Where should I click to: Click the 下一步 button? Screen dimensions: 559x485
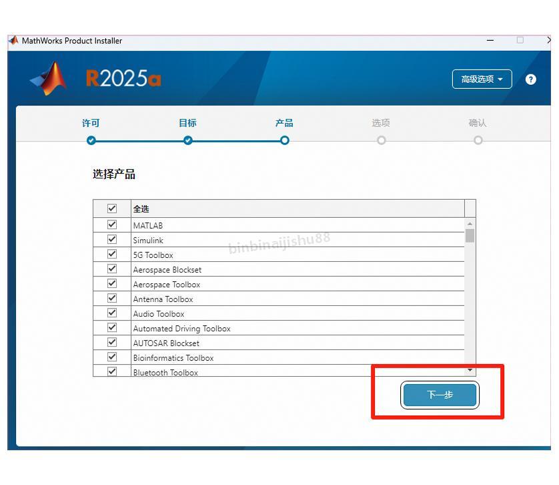pos(439,395)
